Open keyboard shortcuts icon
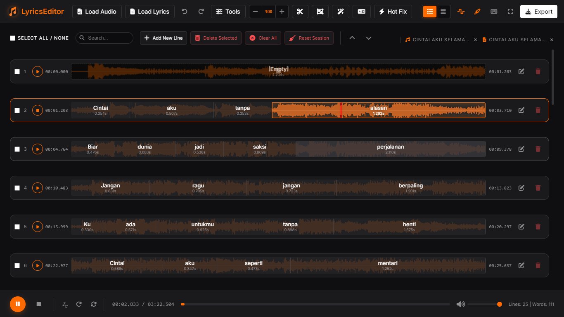The image size is (564, 317). pyautogui.click(x=494, y=12)
